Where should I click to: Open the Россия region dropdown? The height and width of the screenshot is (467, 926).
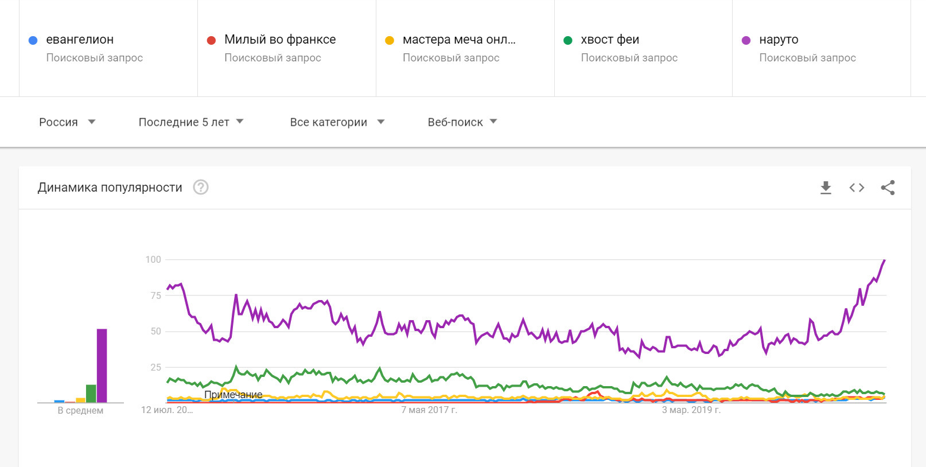pyautogui.click(x=67, y=122)
